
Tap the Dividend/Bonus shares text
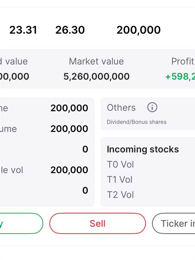pyautogui.click(x=136, y=122)
